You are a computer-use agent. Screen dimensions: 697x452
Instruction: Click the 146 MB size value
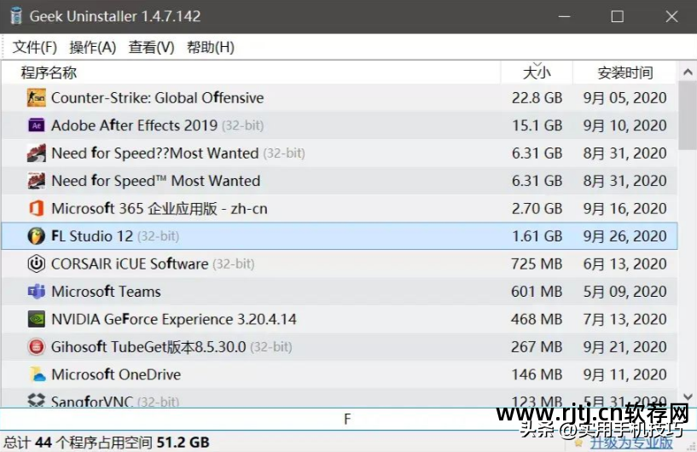(537, 374)
